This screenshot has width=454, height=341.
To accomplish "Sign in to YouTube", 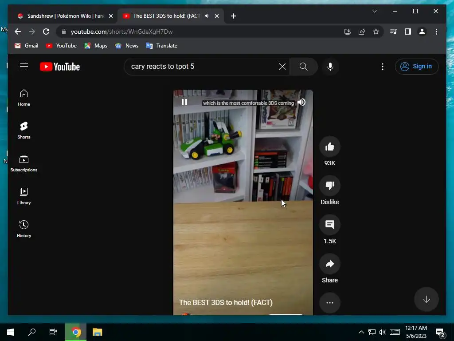I will coord(417,67).
